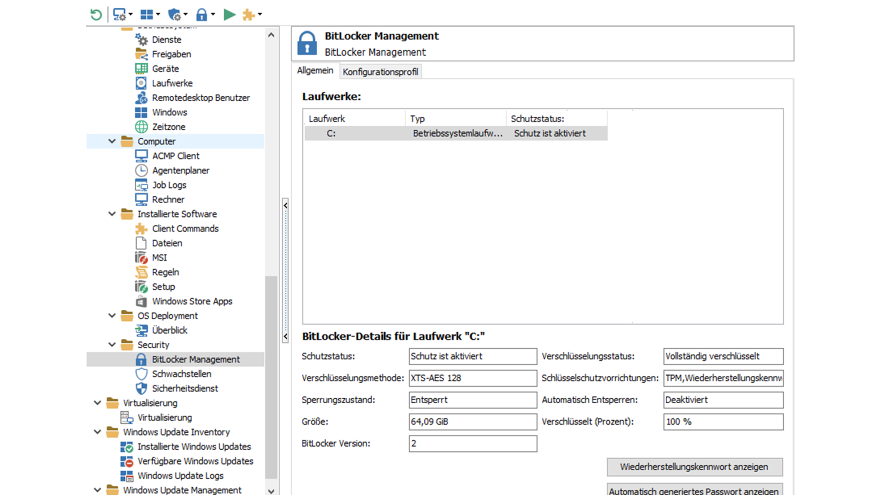Click the Client Commands puzzle icon

(141, 229)
